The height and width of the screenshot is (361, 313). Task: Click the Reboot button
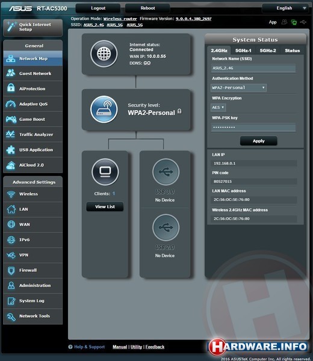[147, 8]
